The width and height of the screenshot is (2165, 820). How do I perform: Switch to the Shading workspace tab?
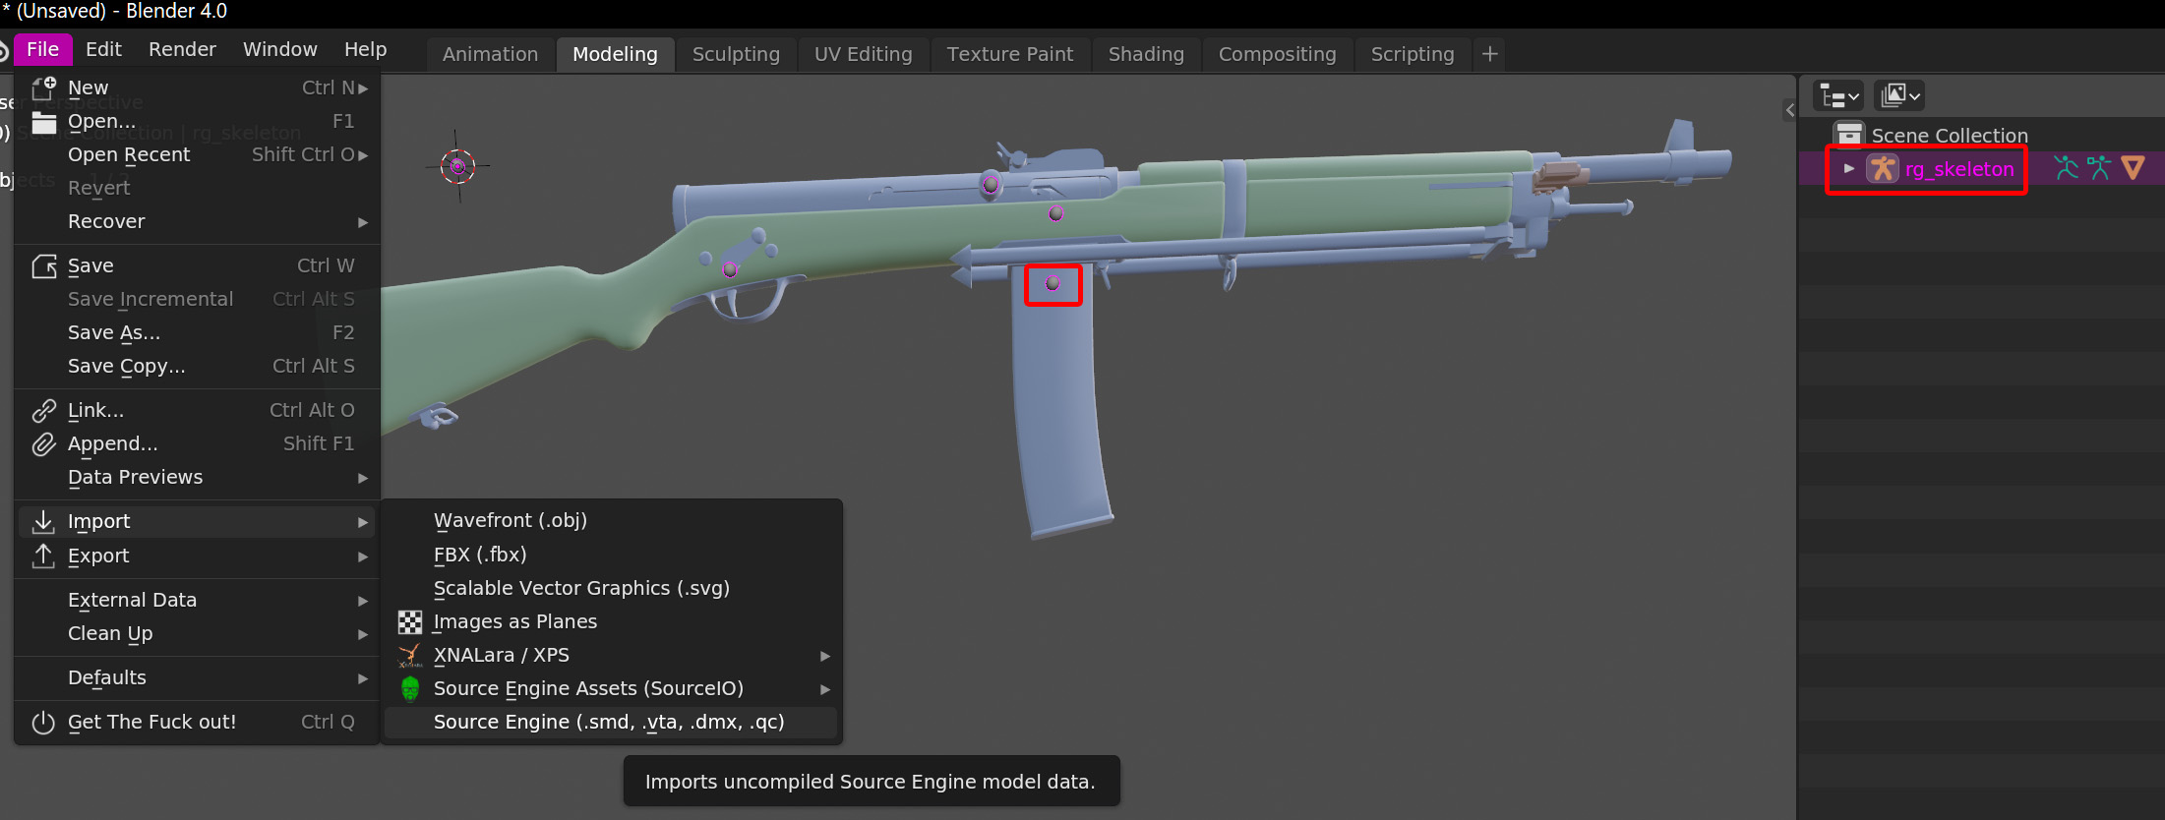(x=1146, y=54)
